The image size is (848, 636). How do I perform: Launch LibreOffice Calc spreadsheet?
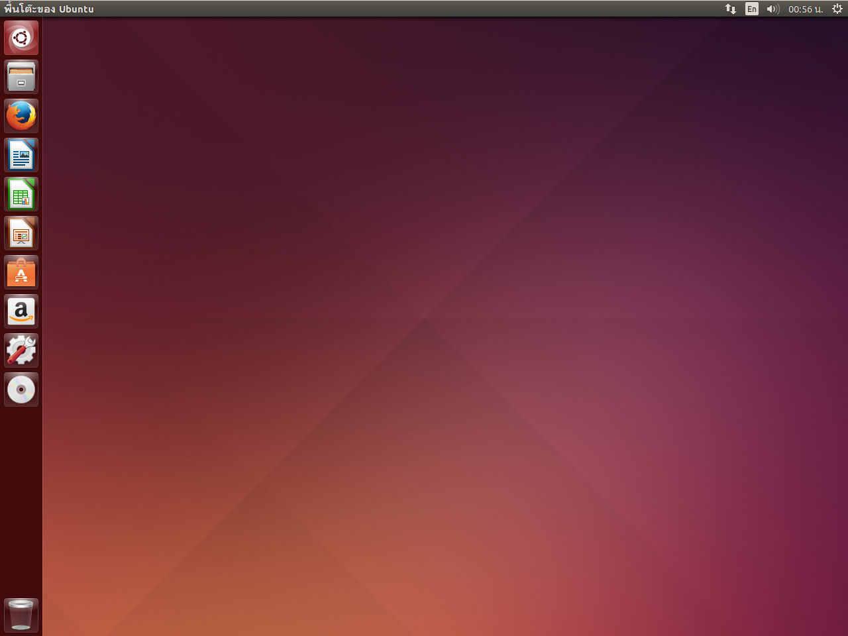pyautogui.click(x=21, y=194)
